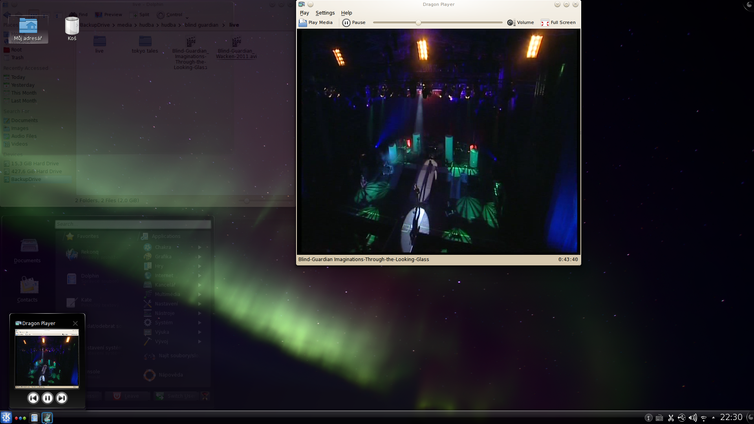Click Find in Dolphin toolbar
The width and height of the screenshot is (754, 424).
[79, 15]
